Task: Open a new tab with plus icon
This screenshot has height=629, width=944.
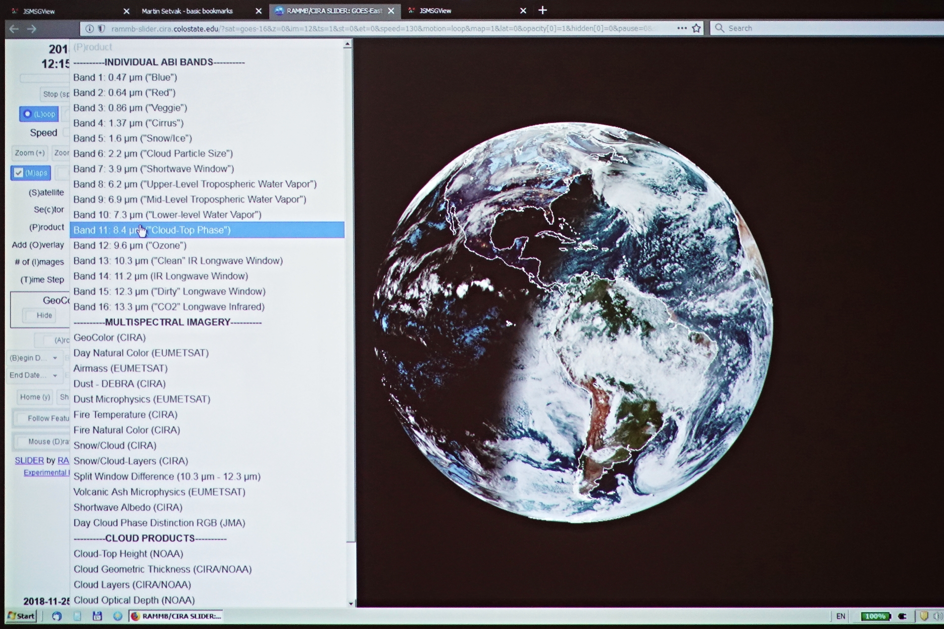Action: point(543,10)
